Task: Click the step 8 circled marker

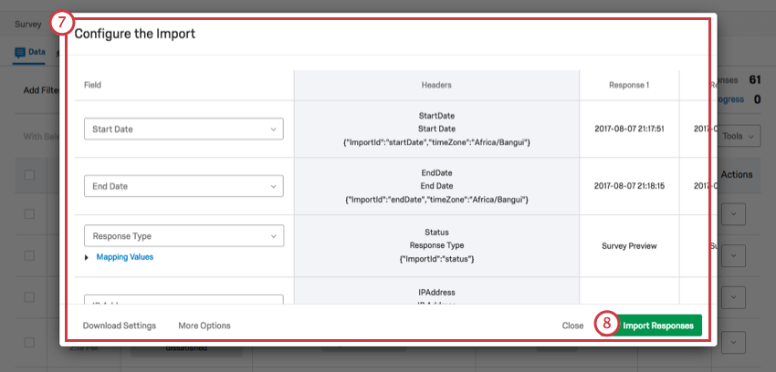Action: point(607,323)
